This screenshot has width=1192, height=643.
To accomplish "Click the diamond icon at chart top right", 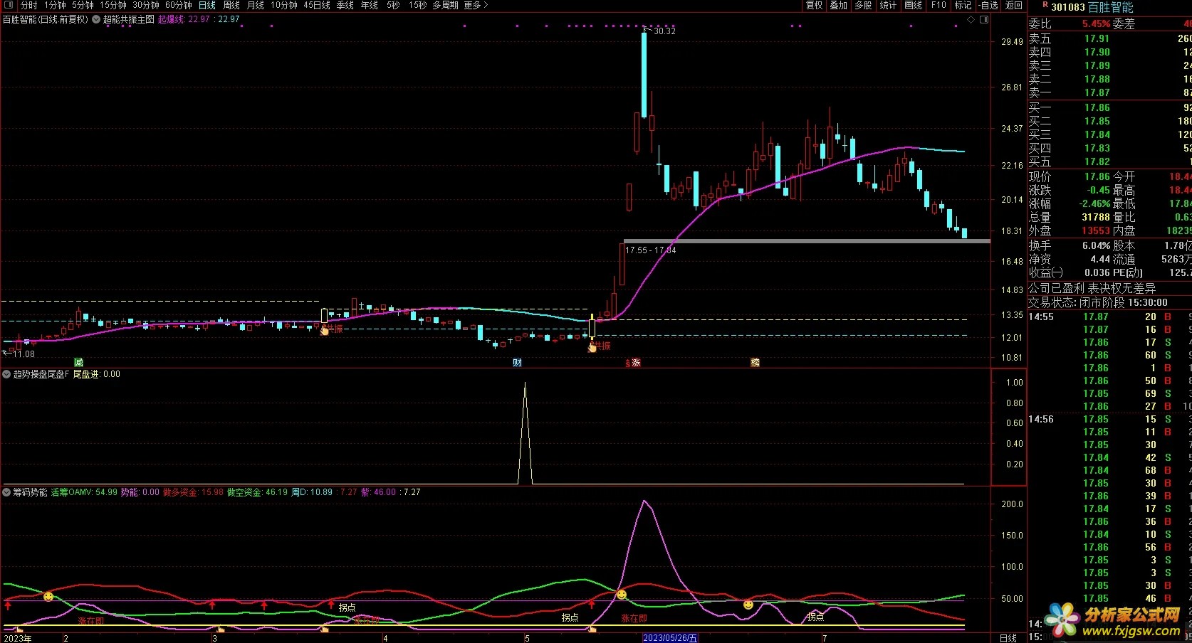I will (971, 20).
